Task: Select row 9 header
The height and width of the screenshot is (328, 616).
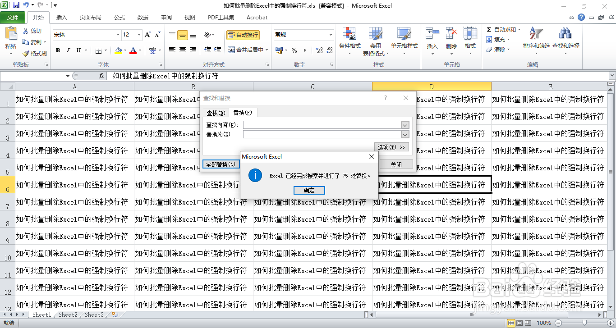Action: [8, 236]
